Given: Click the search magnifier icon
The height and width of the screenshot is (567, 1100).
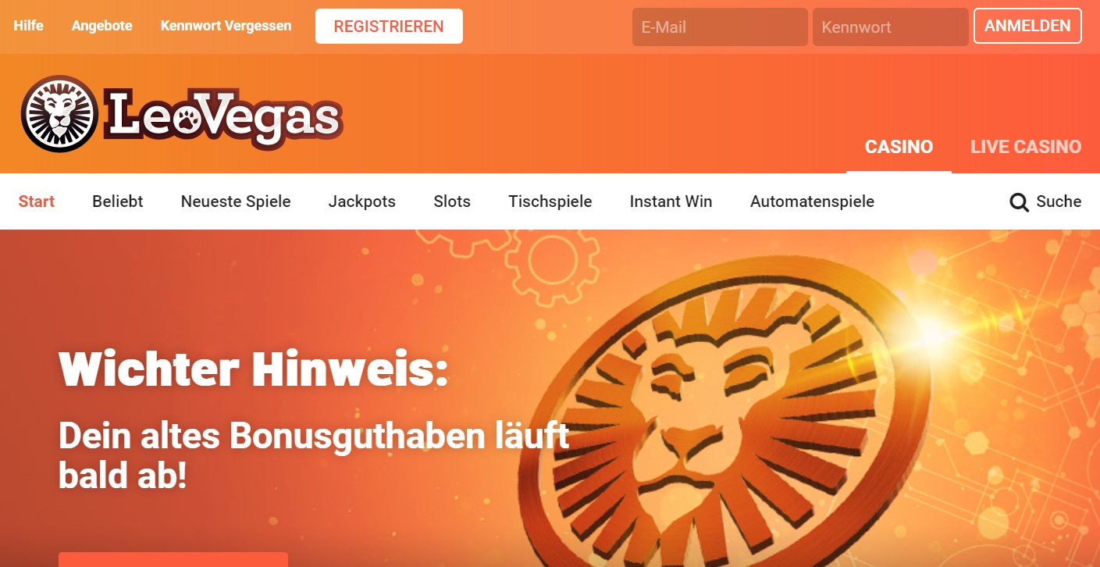Looking at the screenshot, I should pos(1019,202).
